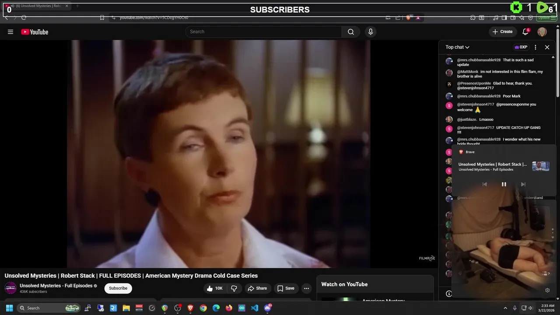
Task: Launch Google Chrome from the taskbar
Action: 203,308
